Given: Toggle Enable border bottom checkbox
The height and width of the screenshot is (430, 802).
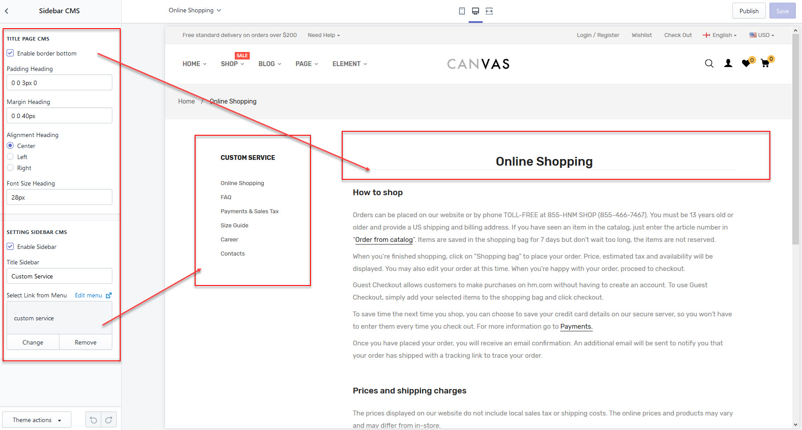Looking at the screenshot, I should [x=10, y=53].
